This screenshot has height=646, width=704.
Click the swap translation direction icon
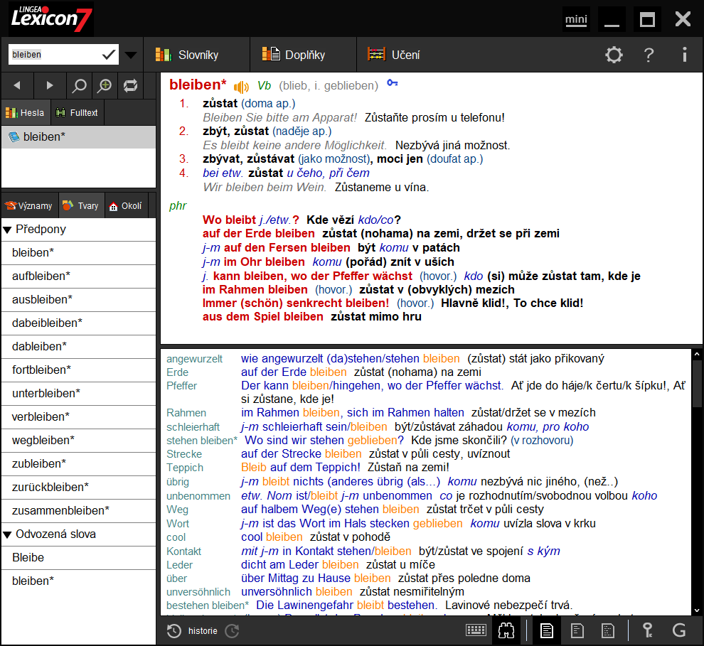click(x=131, y=85)
